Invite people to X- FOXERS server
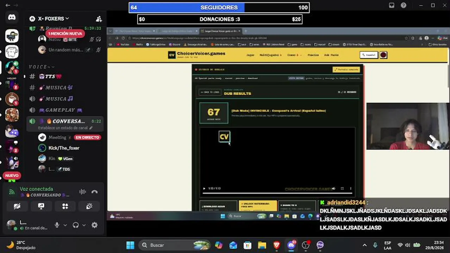This screenshot has height=253, width=450. coord(99,19)
